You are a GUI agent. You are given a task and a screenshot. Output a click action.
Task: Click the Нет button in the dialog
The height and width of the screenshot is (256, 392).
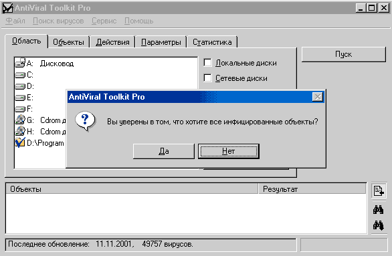tap(229, 151)
